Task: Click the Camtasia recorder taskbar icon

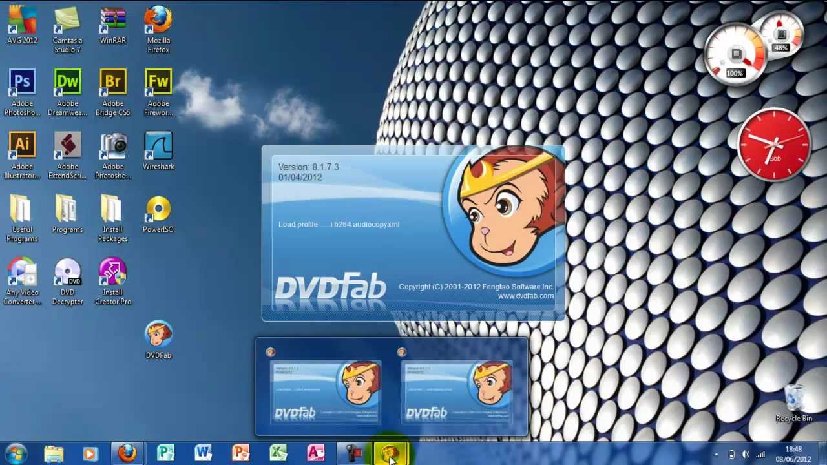Action: (353, 453)
